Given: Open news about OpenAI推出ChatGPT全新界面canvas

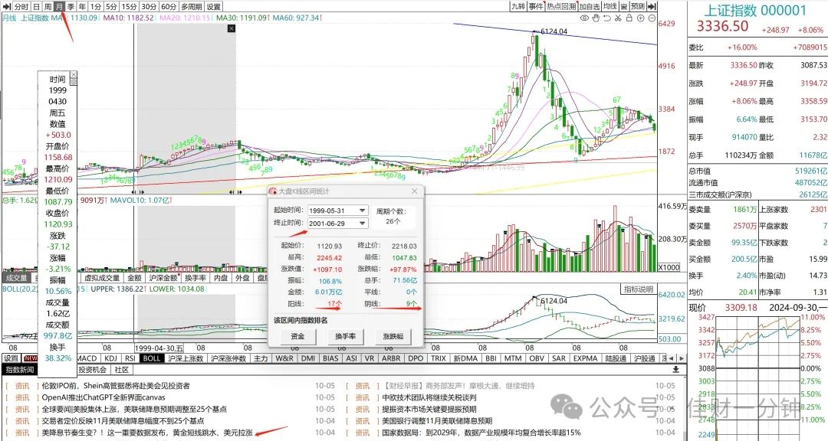Looking at the screenshot, I should (103, 398).
